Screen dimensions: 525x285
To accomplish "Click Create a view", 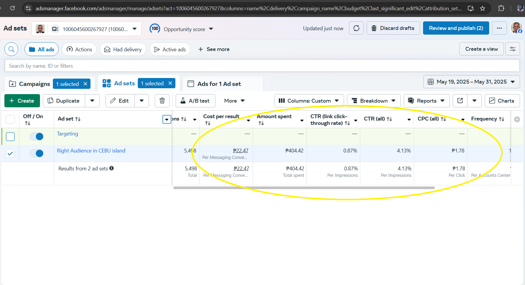I will [x=482, y=49].
